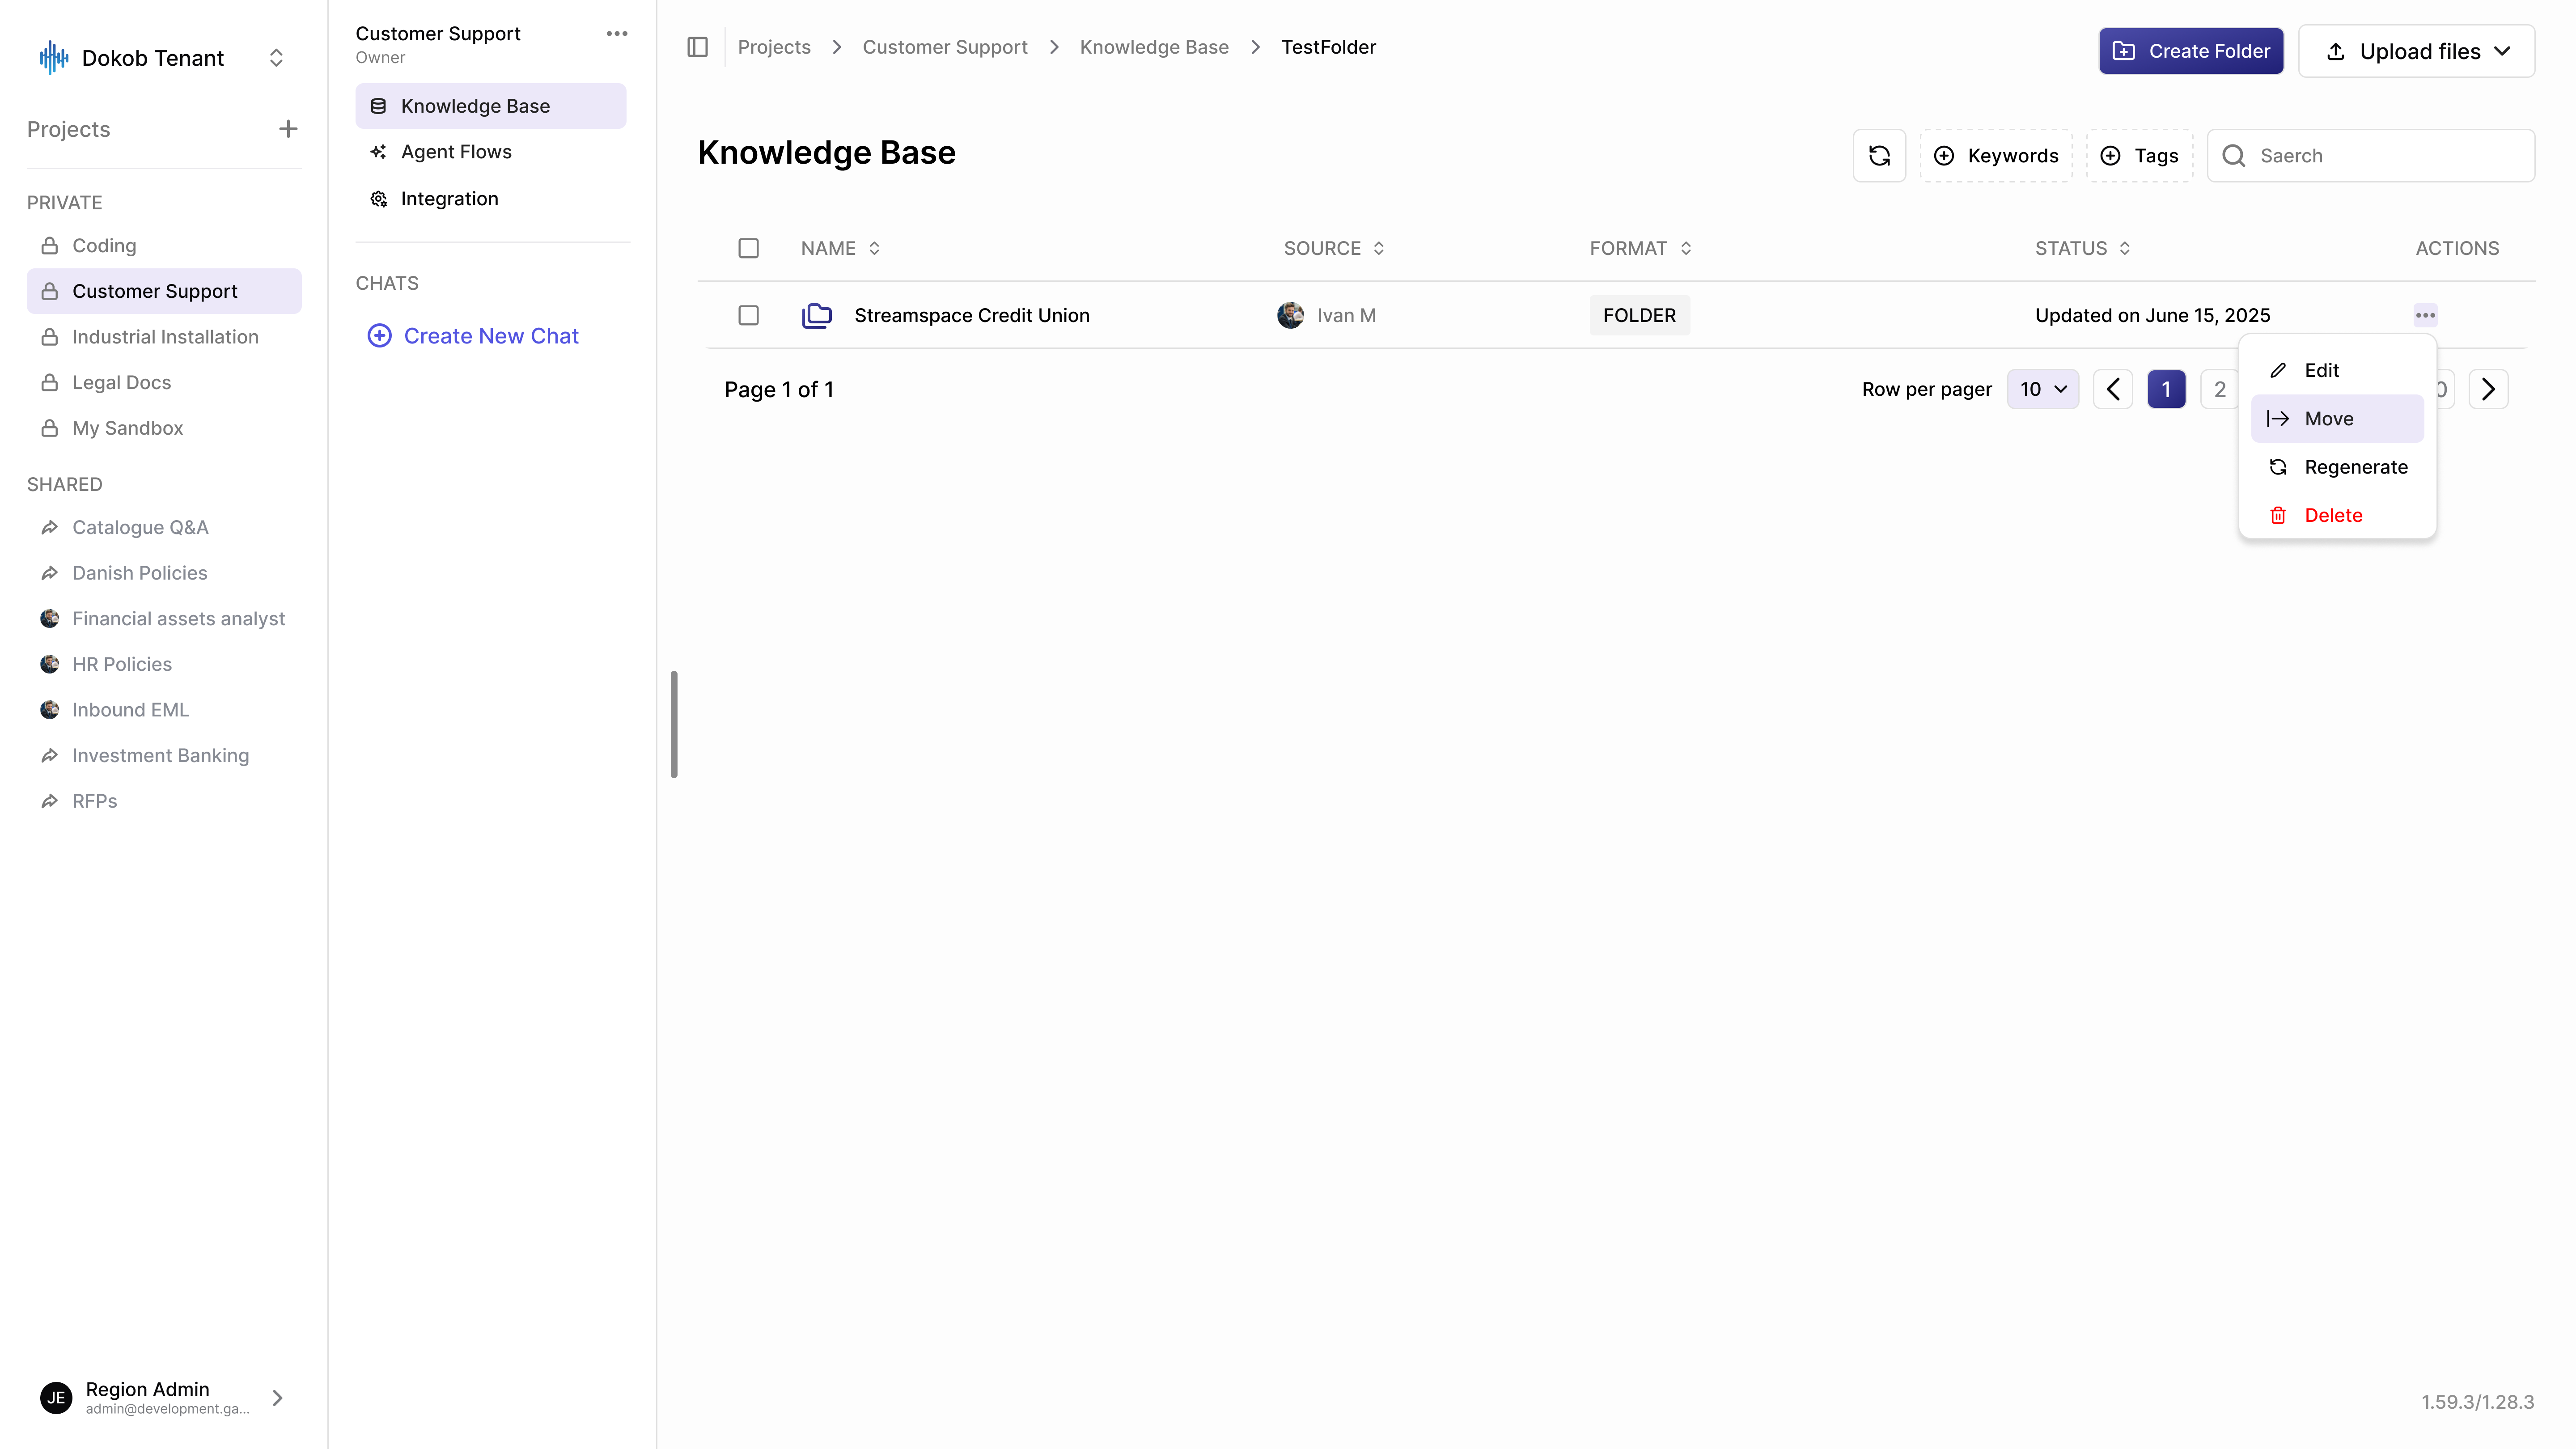Select page 2 button

point(2219,389)
